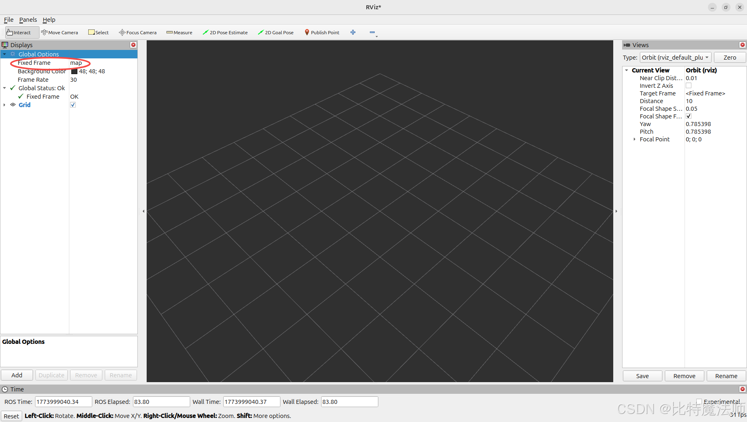Click the Add display button

click(17, 375)
